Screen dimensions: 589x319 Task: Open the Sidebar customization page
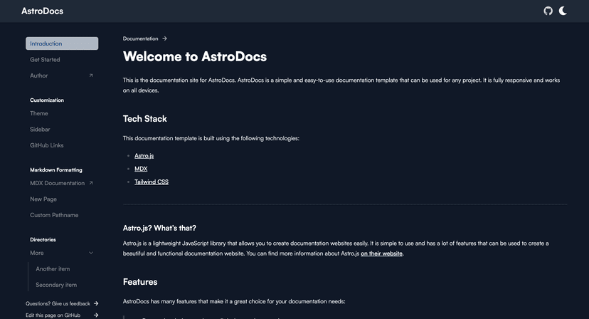click(40, 130)
